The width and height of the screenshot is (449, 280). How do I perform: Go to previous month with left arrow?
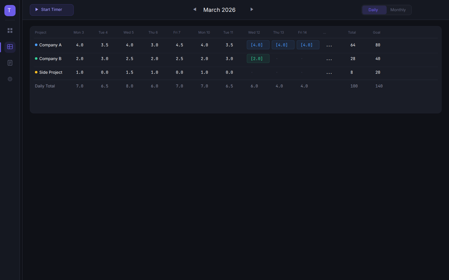pyautogui.click(x=195, y=9)
